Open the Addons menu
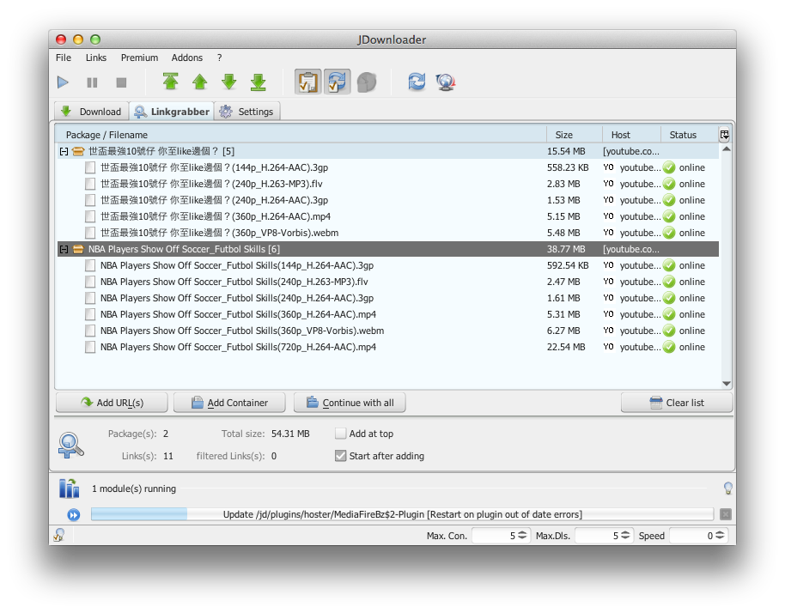 coord(186,58)
